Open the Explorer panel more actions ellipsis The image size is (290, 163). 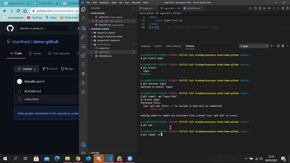click(x=133, y=8)
